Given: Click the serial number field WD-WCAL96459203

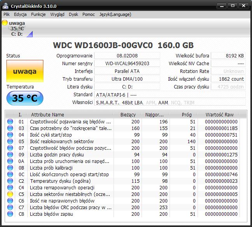Looking at the screenshot, I should pos(127,63).
